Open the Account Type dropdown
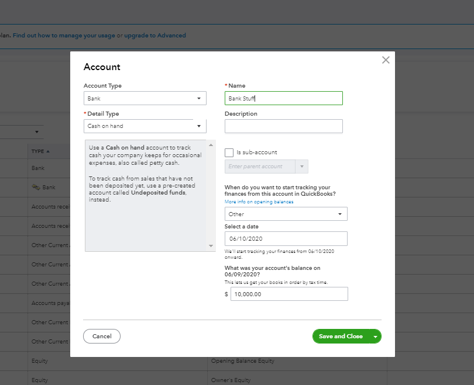 pyautogui.click(x=145, y=99)
